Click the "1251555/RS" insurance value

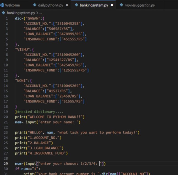[74, 70]
